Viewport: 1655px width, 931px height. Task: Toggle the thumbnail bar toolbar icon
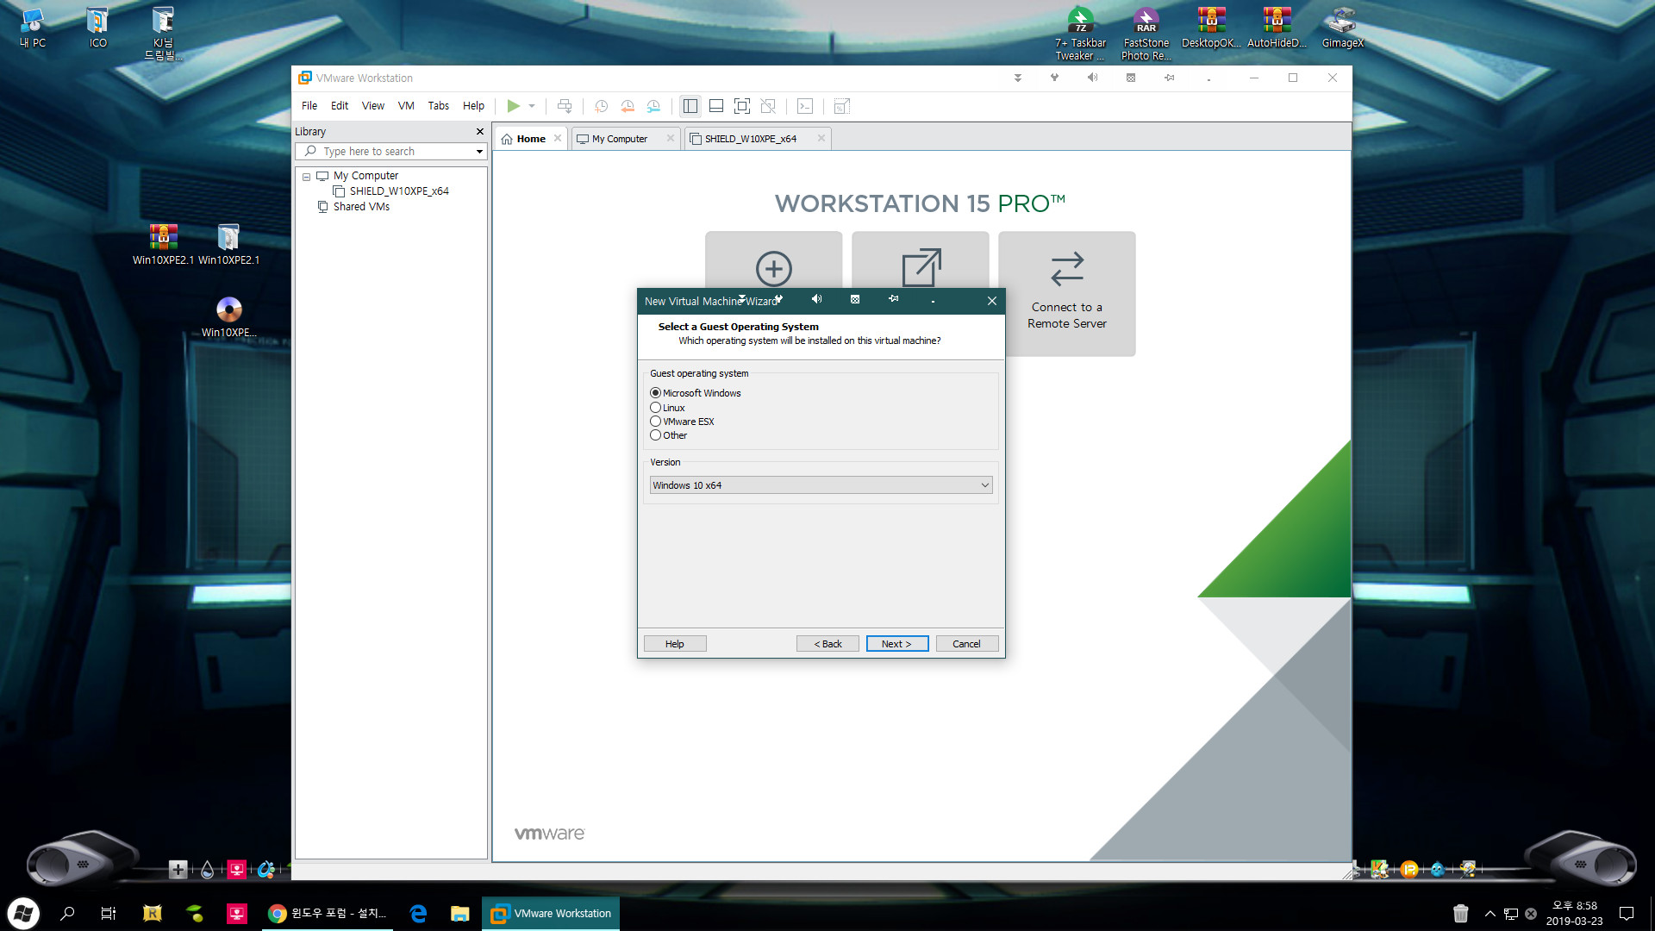pos(716,106)
